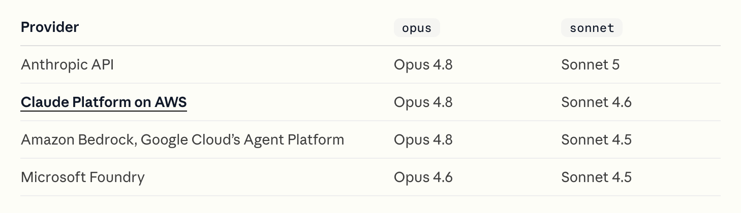741x213 pixels.
Task: Select the Anthropic API provider cell
Action: coord(67,65)
